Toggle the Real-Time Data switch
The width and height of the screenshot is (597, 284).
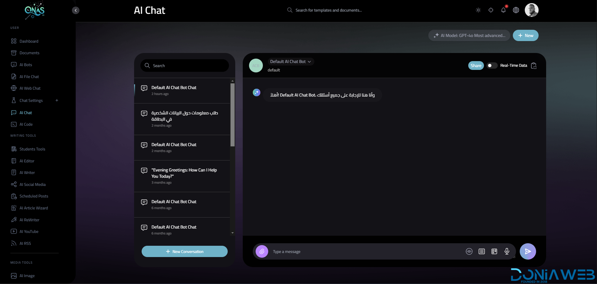491,66
